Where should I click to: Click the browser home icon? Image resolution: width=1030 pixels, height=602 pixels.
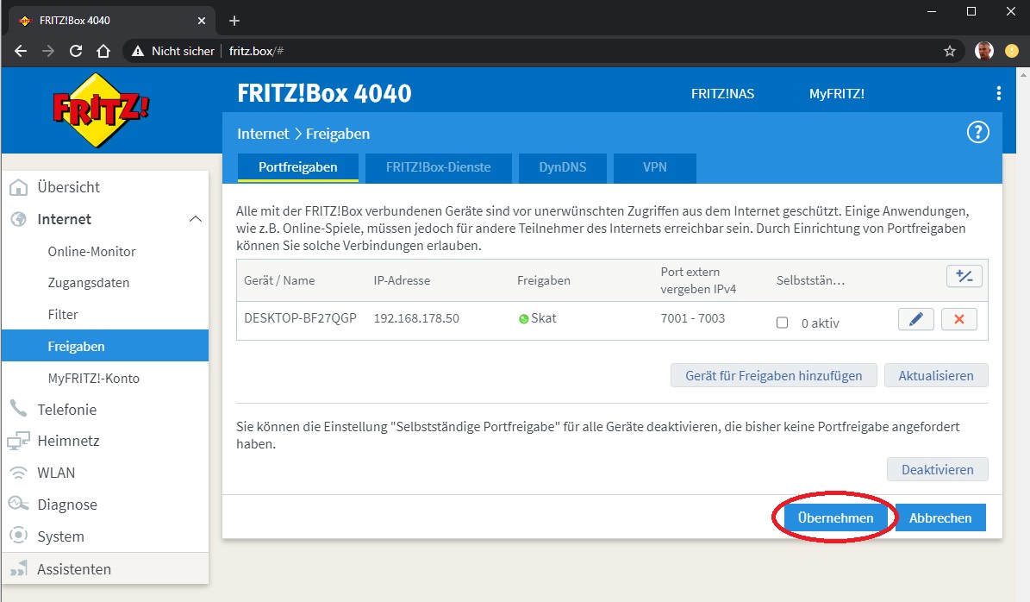(x=103, y=51)
